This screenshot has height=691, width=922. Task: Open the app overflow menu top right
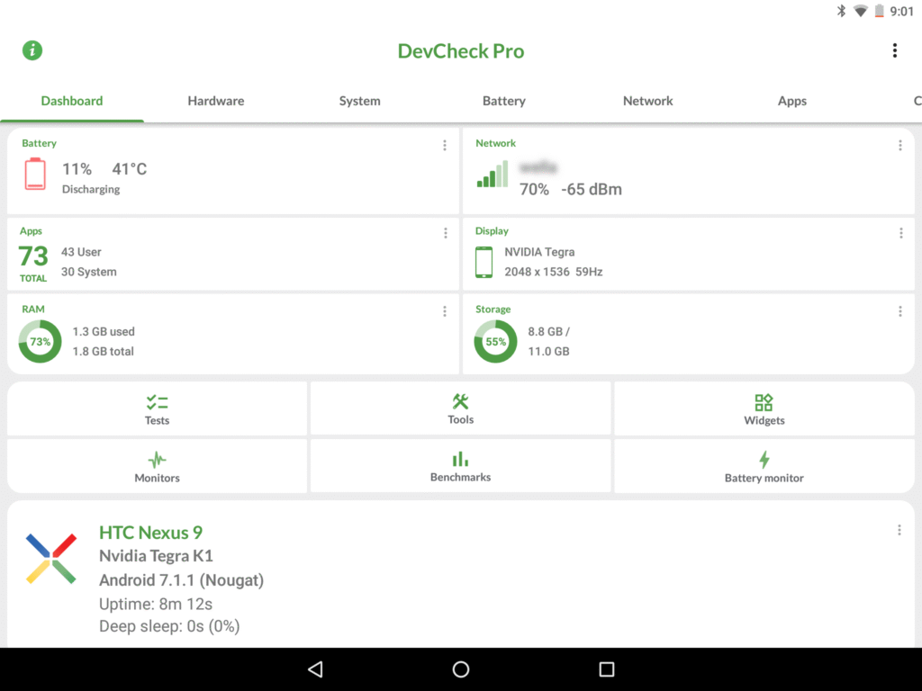pos(896,50)
